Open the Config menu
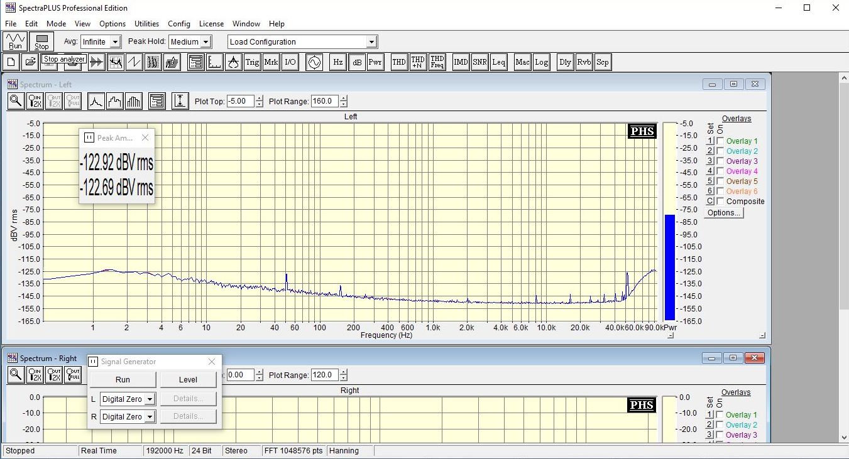Image resolution: width=849 pixels, height=459 pixels. pyautogui.click(x=179, y=24)
